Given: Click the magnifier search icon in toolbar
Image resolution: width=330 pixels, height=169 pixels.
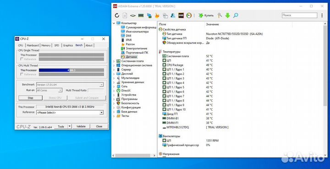Looking at the screenshot, I should point(236,16).
